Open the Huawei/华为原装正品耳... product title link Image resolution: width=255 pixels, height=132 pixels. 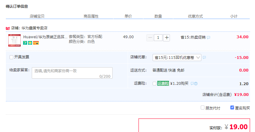(x=45, y=37)
